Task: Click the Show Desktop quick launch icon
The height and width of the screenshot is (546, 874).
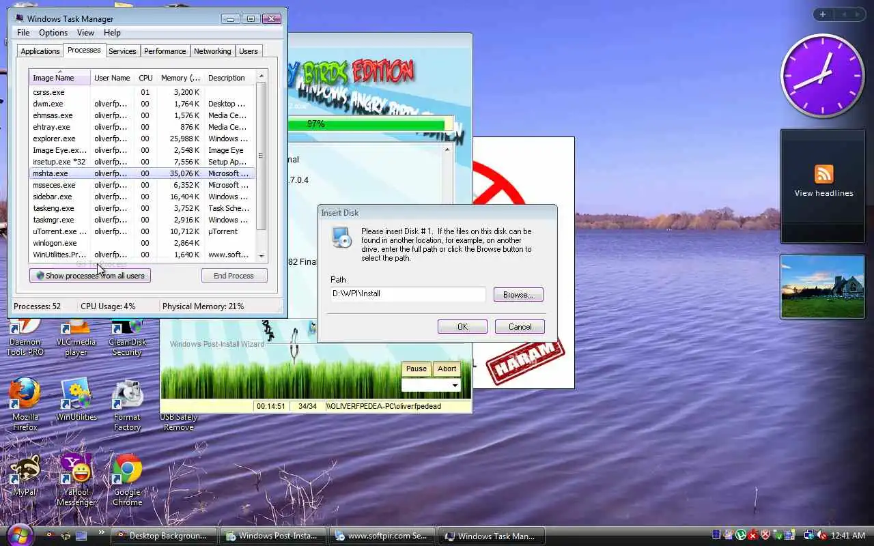Action: tap(81, 536)
